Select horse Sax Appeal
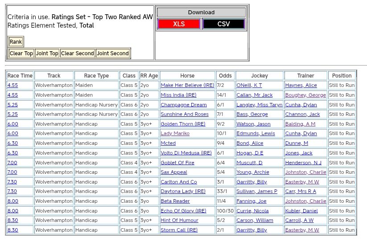 coord(174,172)
